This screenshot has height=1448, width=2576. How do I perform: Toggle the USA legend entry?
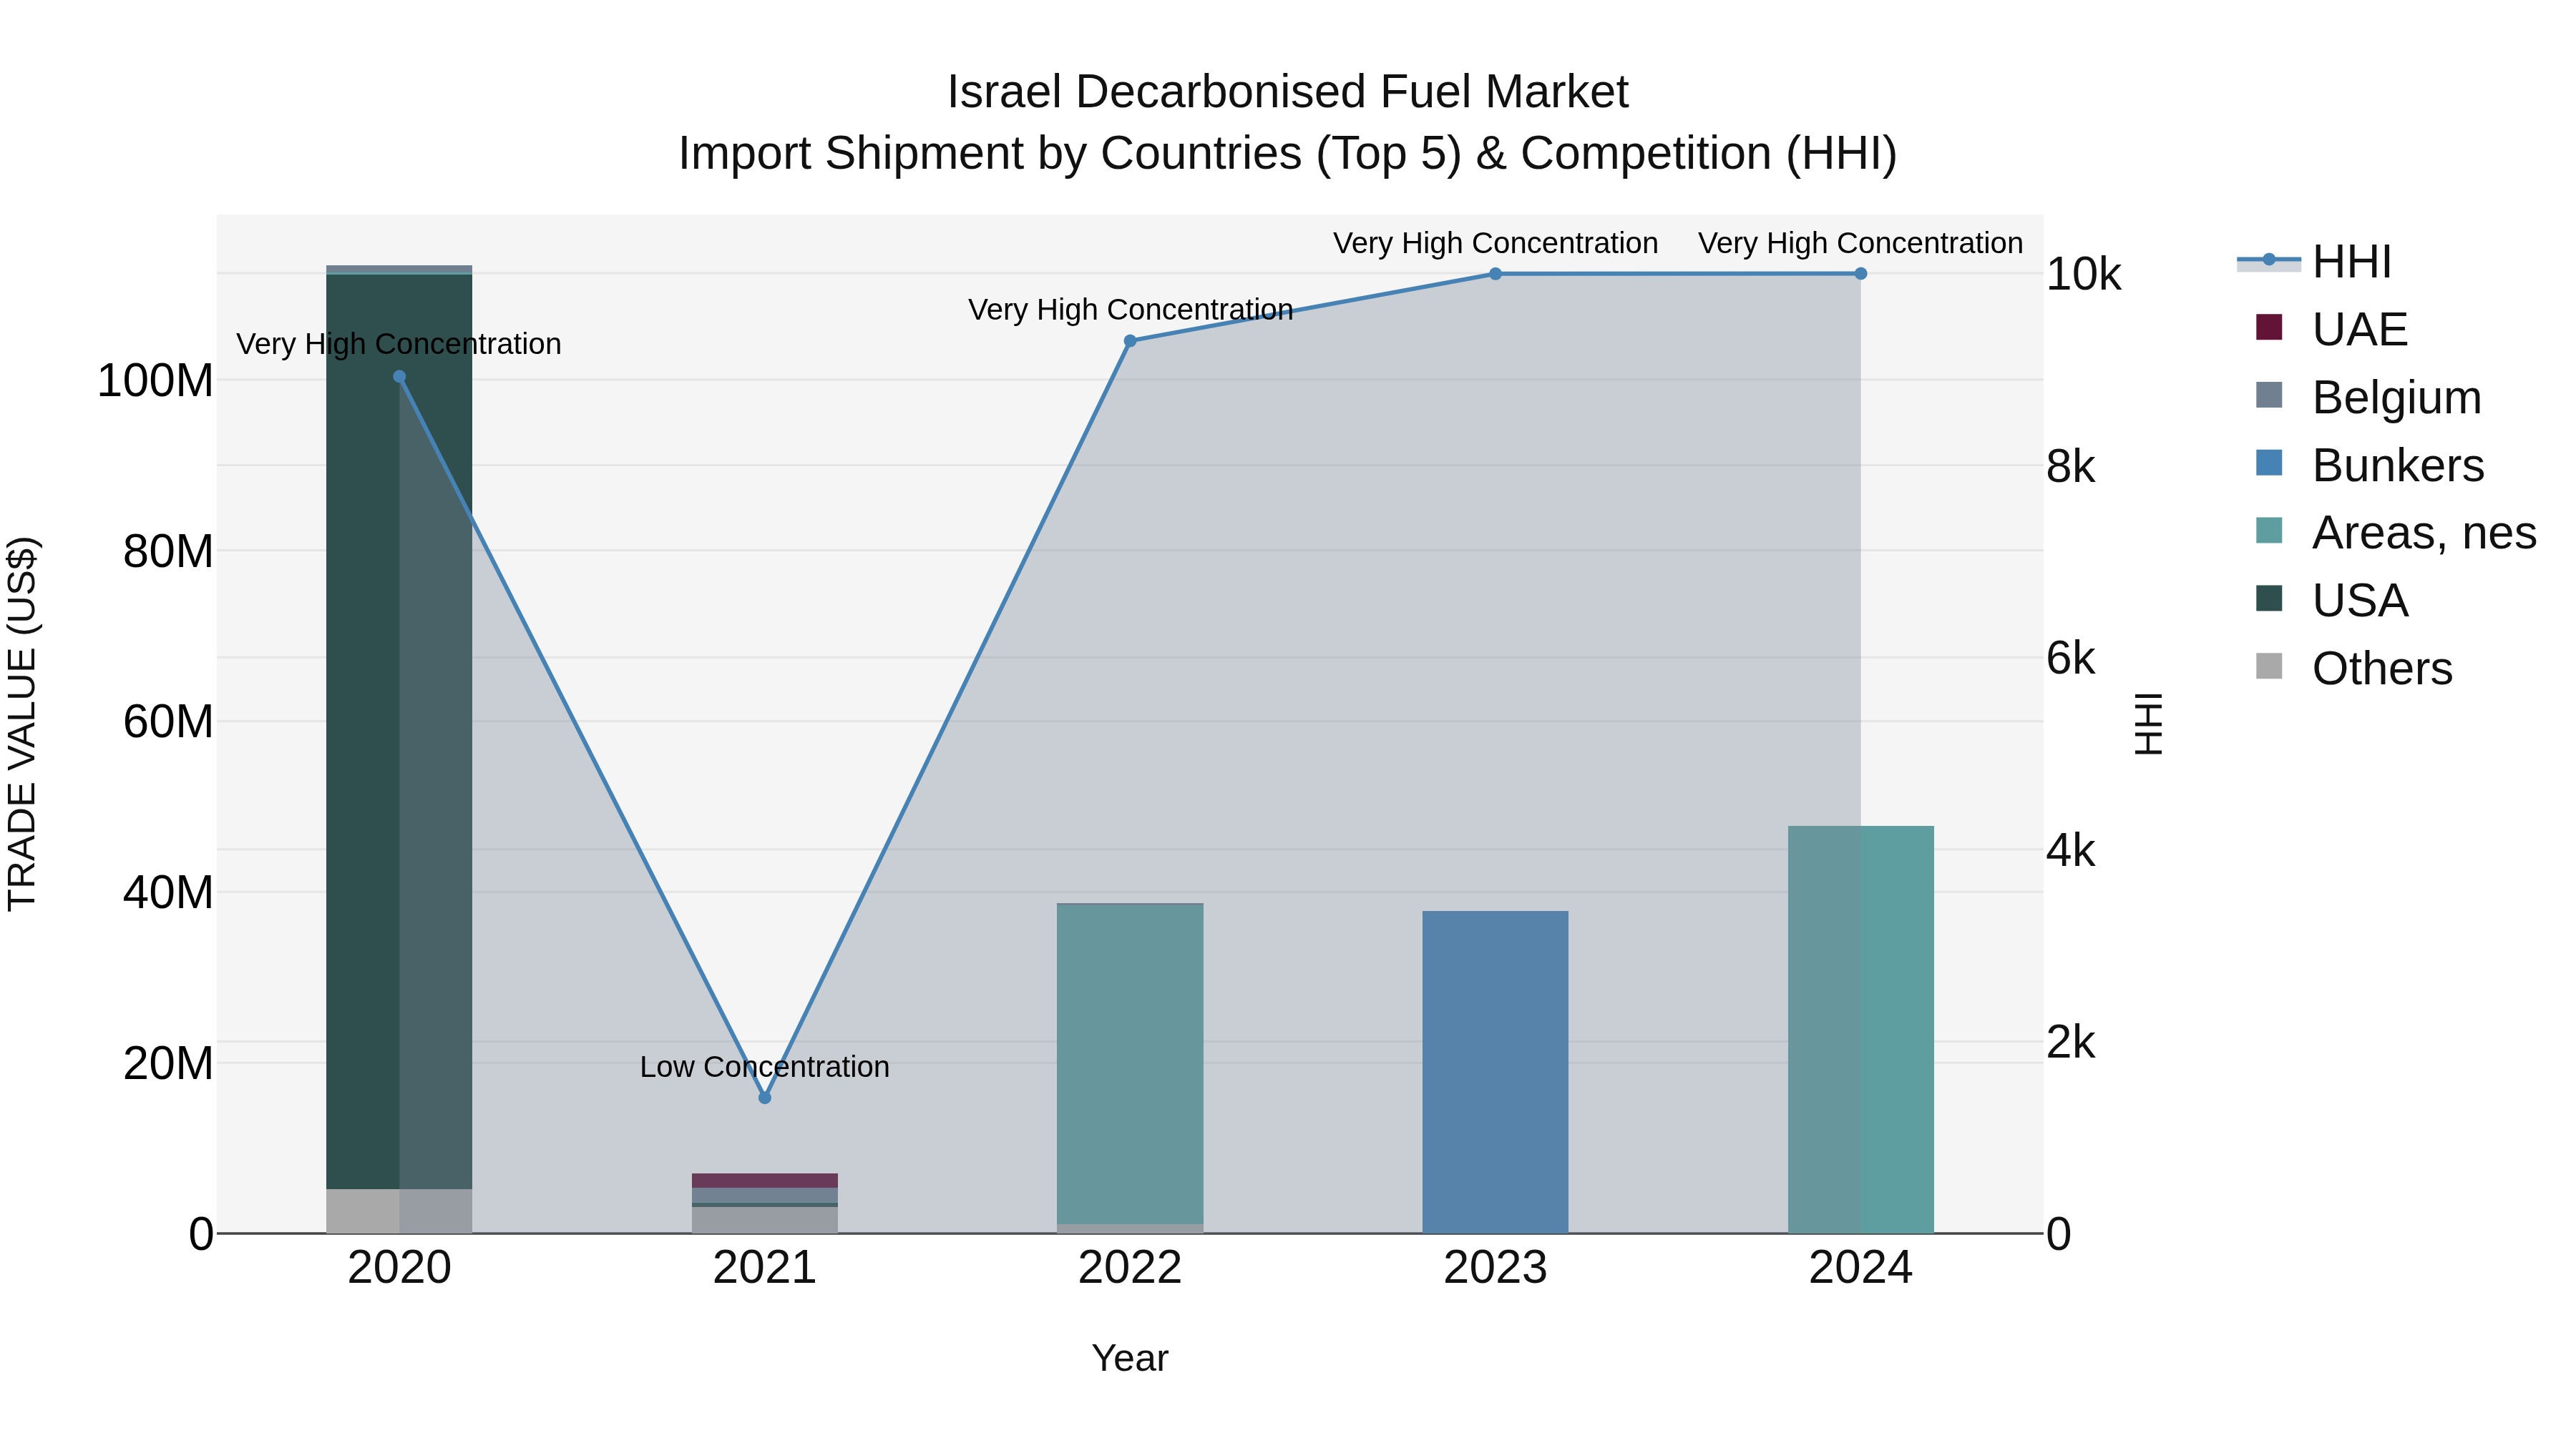(2331, 600)
